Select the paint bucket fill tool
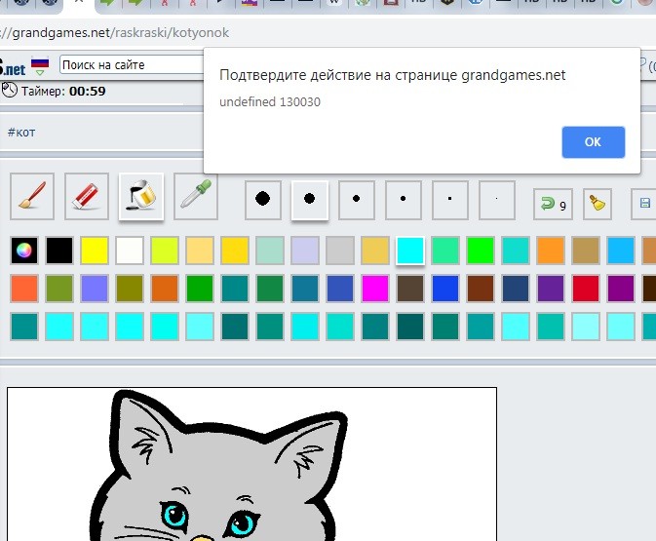The height and width of the screenshot is (541, 656). coord(141,196)
